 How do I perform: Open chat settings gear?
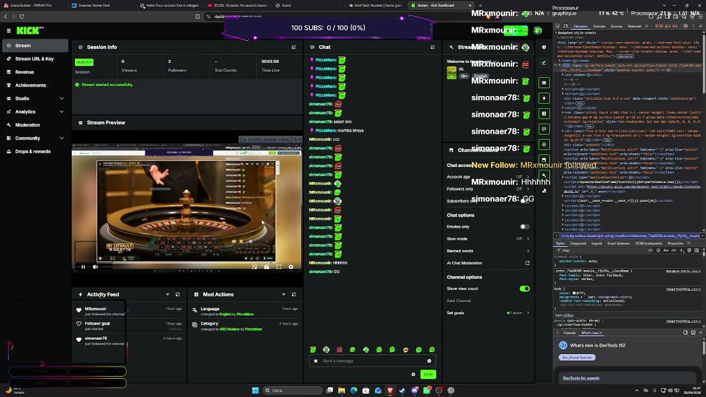(x=413, y=375)
